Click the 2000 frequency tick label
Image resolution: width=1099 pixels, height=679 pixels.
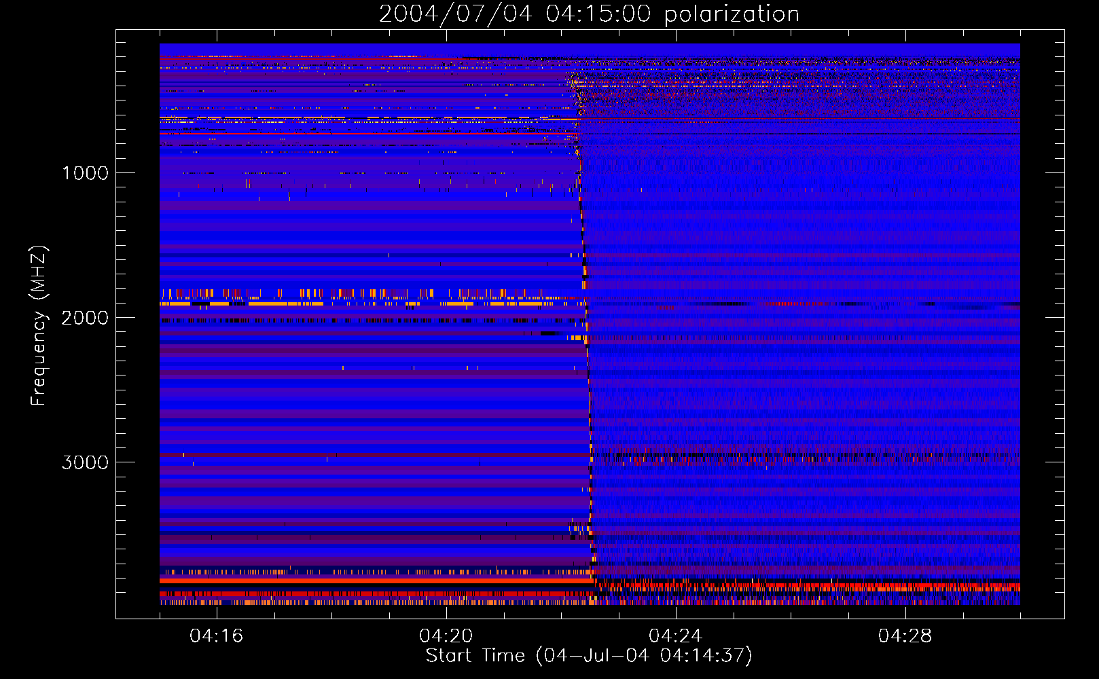[85, 318]
